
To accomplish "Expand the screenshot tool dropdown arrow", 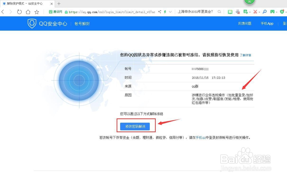I will (x=259, y=12).
